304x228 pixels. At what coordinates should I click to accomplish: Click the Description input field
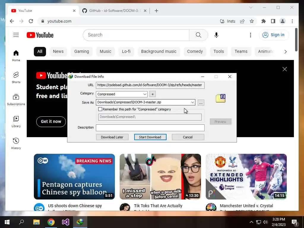coord(150,128)
